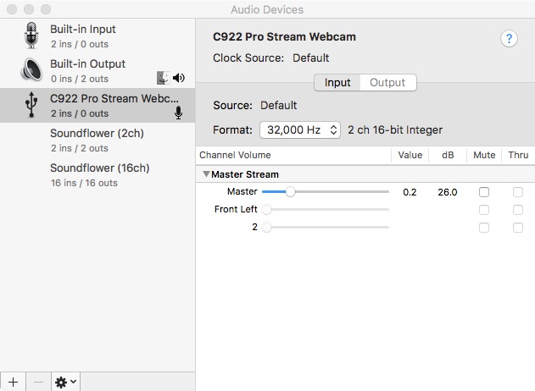Click the Built-in Input microphone icon
The width and height of the screenshot is (535, 391).
(32, 36)
